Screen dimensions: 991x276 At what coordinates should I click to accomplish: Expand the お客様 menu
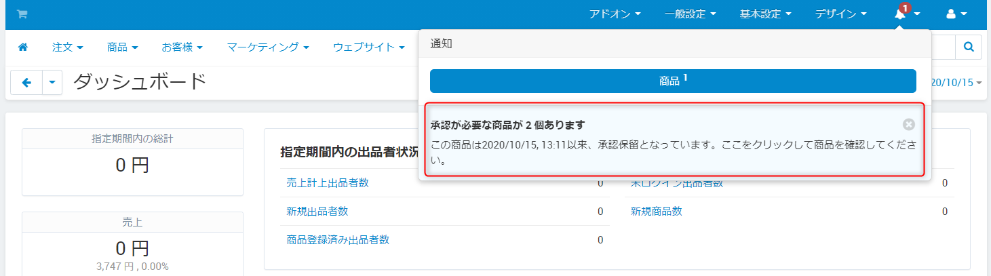point(182,47)
